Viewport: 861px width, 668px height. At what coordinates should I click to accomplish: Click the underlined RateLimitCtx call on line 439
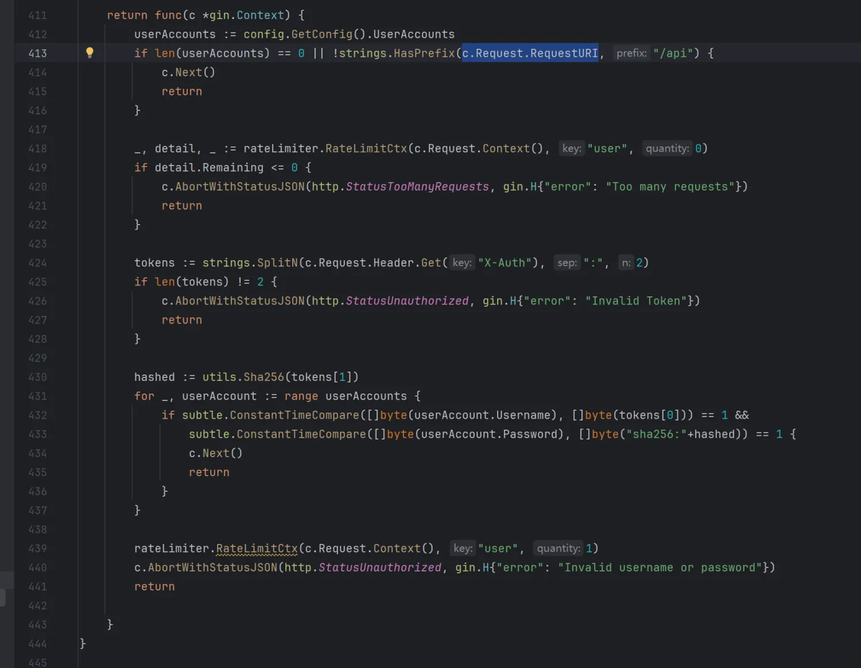257,549
